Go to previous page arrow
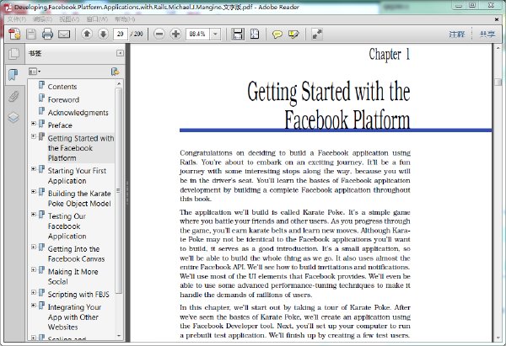This screenshot has height=346, width=506. click(x=87, y=34)
